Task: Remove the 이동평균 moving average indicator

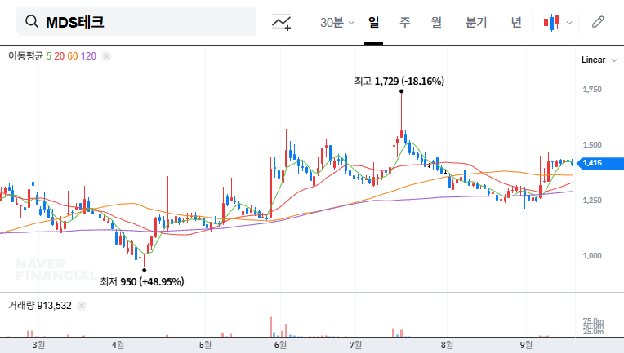Action: [x=106, y=56]
